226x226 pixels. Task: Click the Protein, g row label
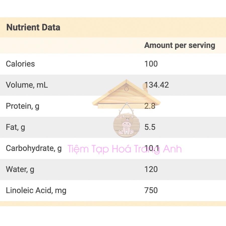point(23,106)
